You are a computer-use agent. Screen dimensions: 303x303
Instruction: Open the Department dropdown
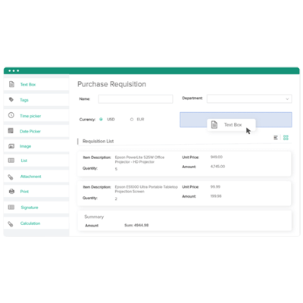pos(249,98)
